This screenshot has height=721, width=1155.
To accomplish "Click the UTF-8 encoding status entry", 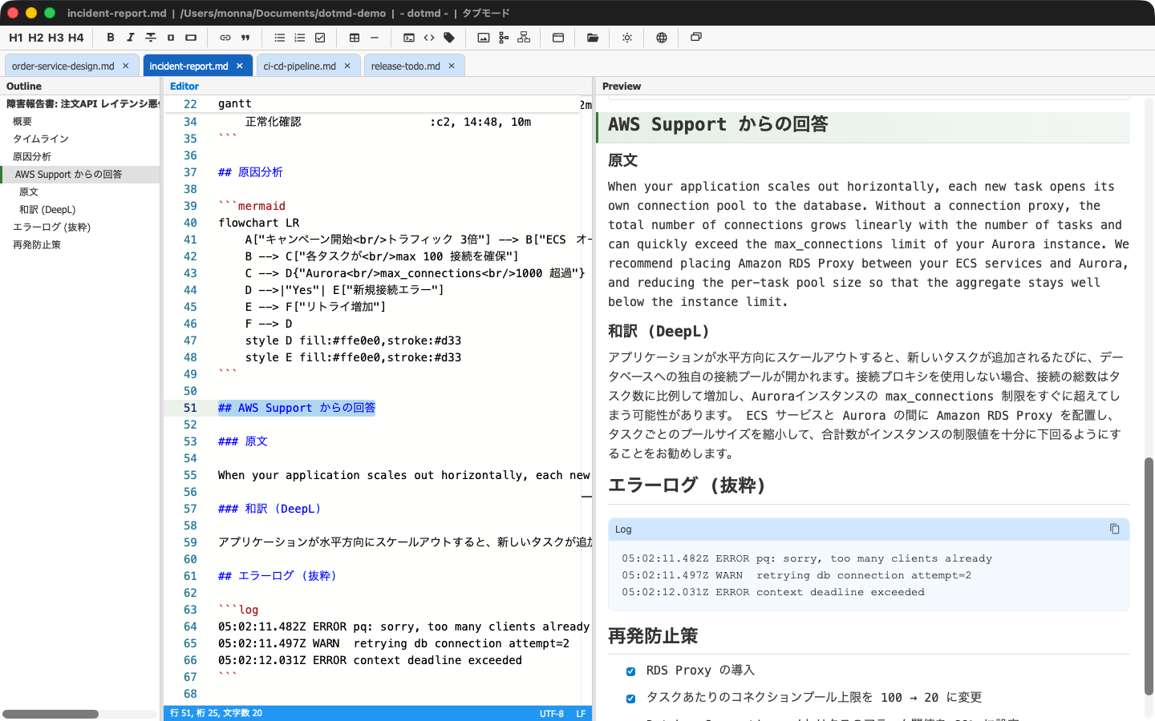I will pos(552,714).
